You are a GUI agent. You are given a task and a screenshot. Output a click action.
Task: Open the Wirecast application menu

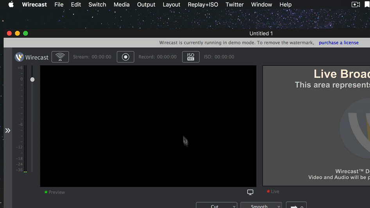(34, 4)
